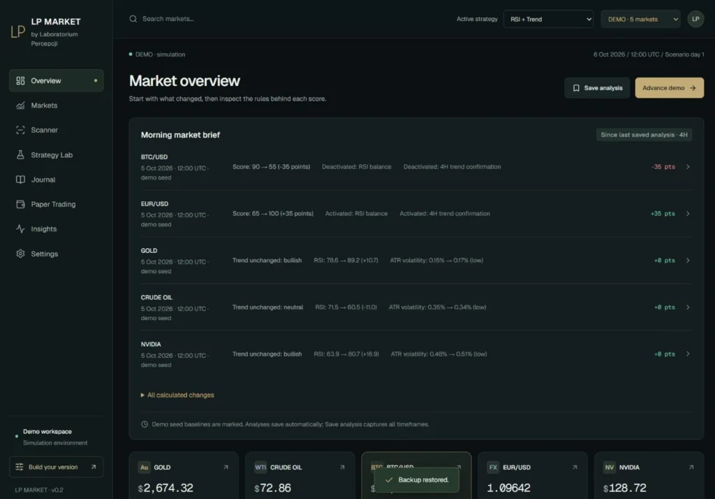Click ATR volatility: 0.35% → 0.34% (low)
This screenshot has width=715, height=499.
[x=437, y=308]
